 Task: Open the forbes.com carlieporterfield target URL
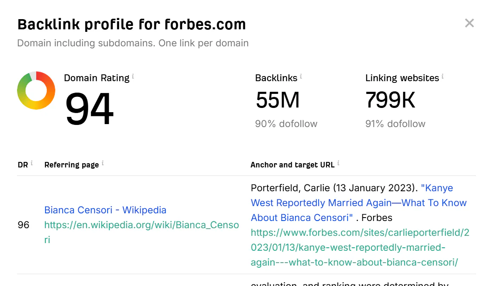tap(360, 247)
